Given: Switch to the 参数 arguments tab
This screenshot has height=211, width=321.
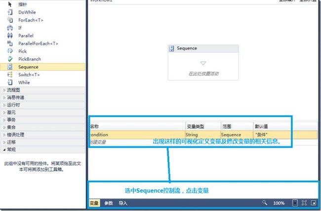Looking at the screenshot, I should tap(109, 203).
